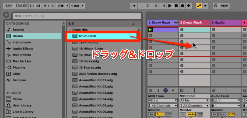The image size is (247, 118).
Task: Open the Audio Effects category
Action: (x=23, y=49)
